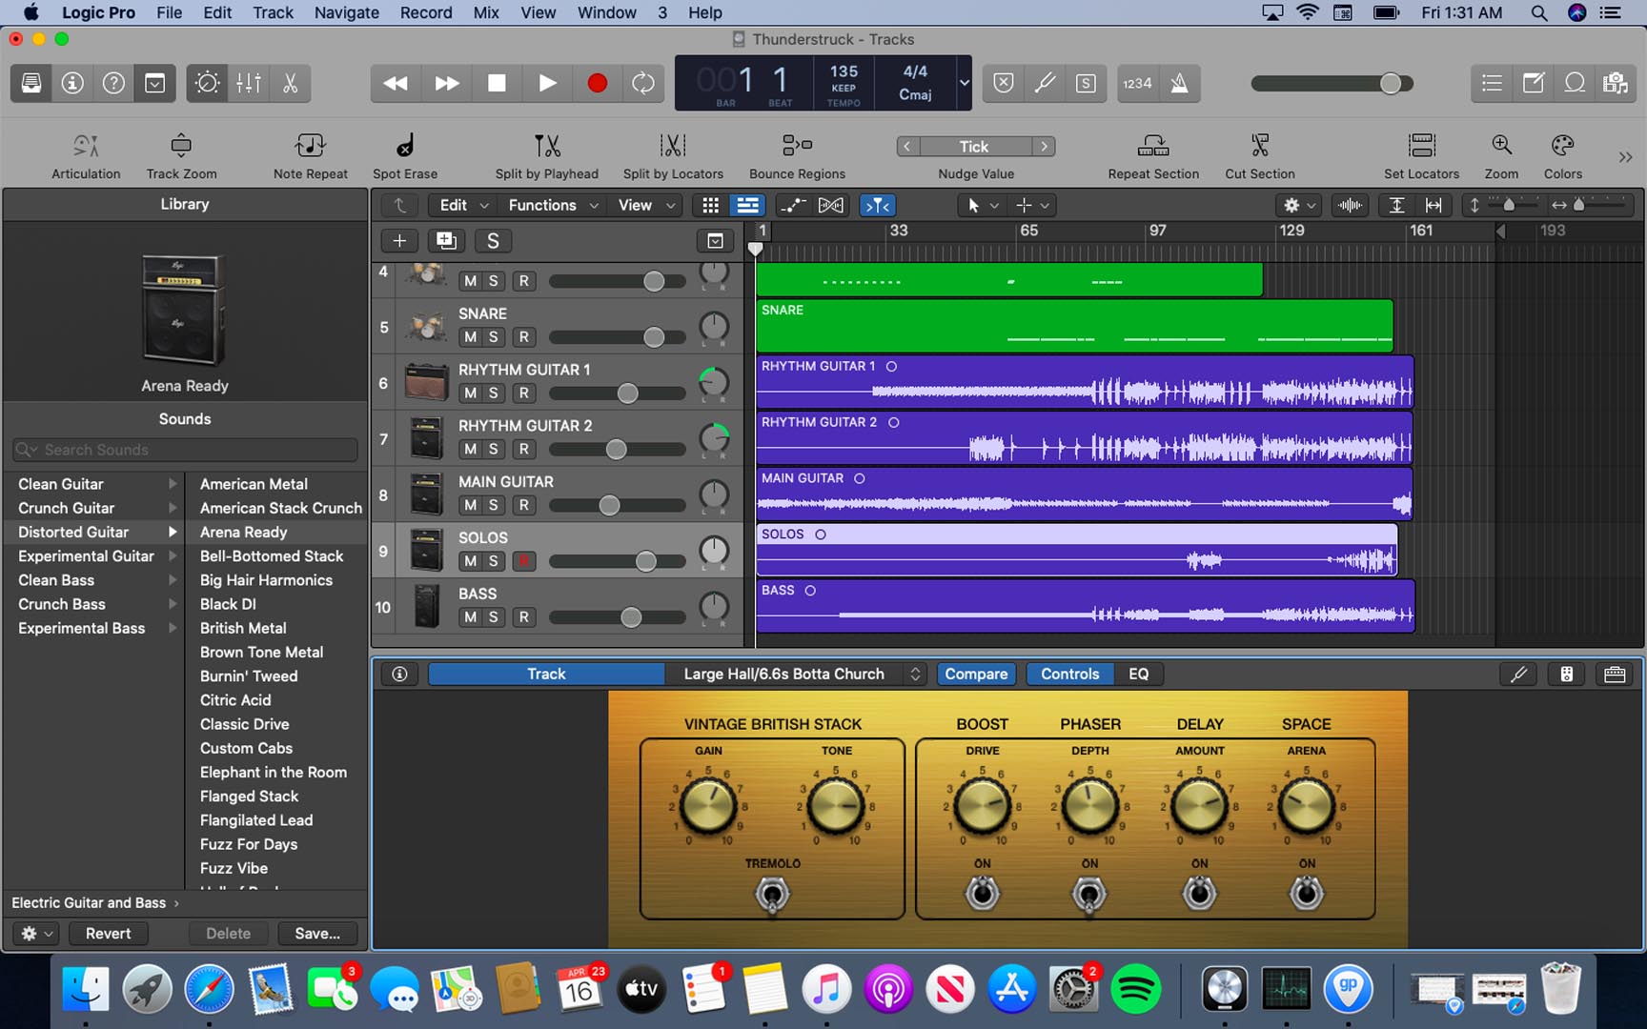Open the Mix menu
The image size is (1647, 1029).
486,12
